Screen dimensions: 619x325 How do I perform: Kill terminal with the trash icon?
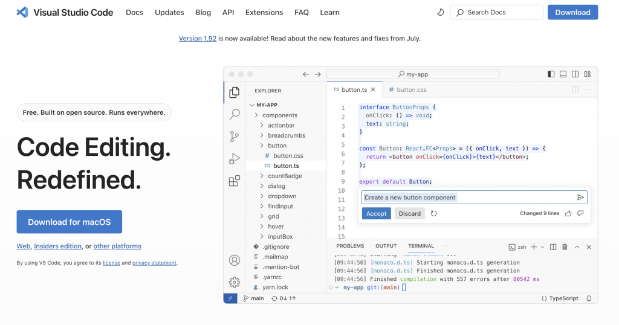565,247
